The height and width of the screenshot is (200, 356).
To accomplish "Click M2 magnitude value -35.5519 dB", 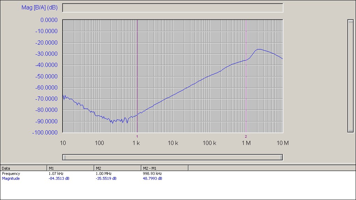I will click(x=106, y=178).
